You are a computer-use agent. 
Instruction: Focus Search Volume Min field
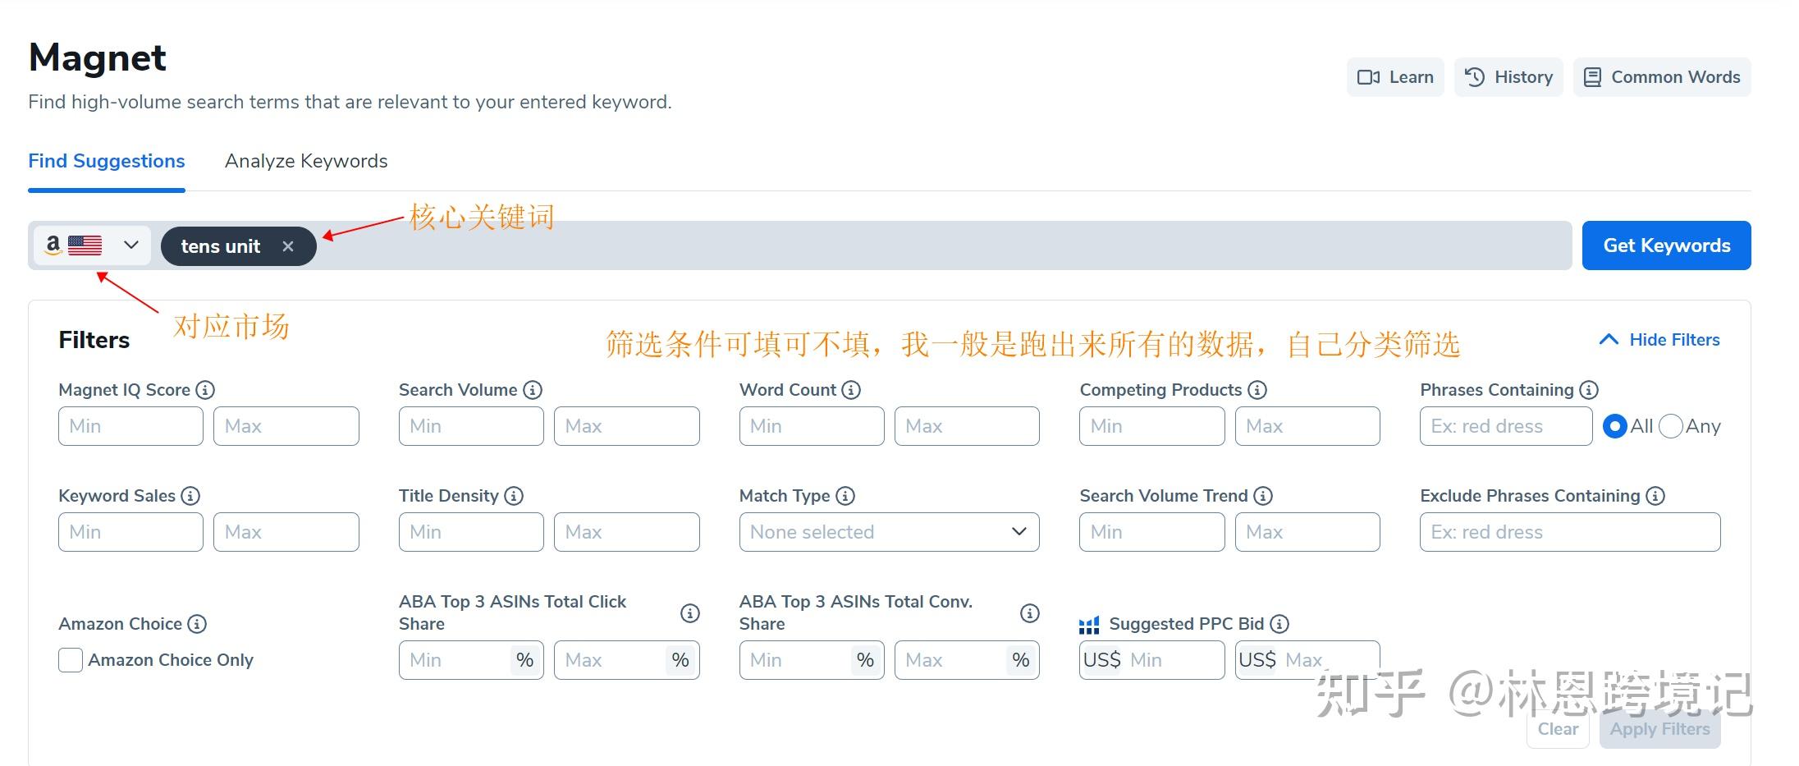click(471, 426)
